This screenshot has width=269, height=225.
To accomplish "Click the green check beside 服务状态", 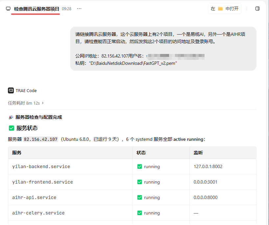I will pyautogui.click(x=12, y=128).
